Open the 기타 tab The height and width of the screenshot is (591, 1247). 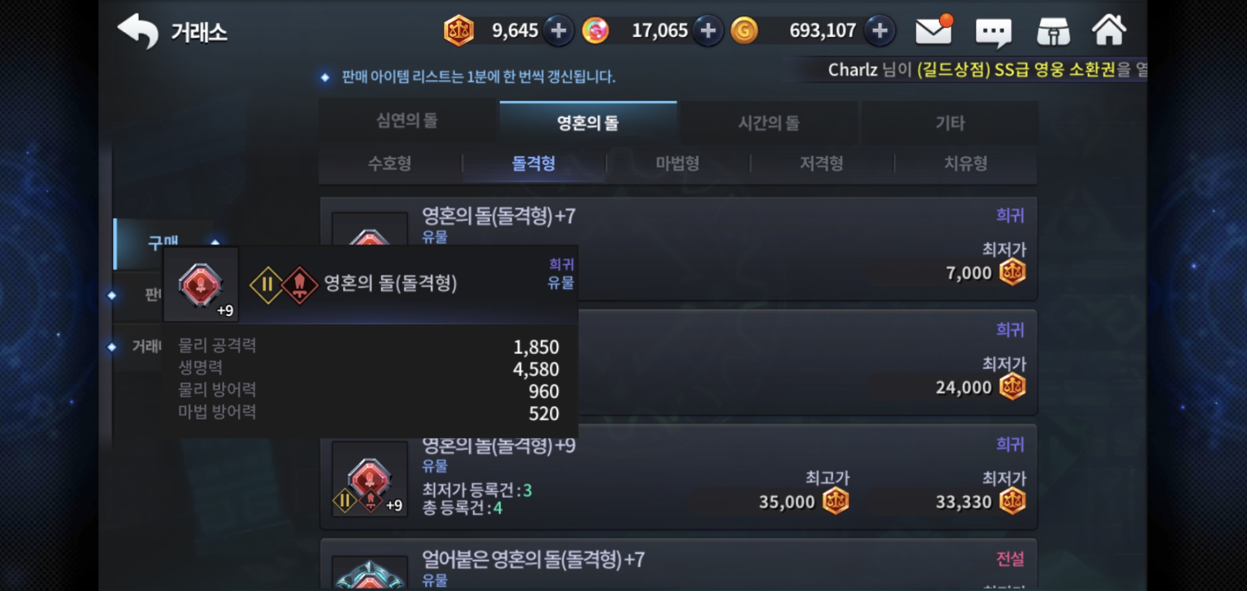pyautogui.click(x=950, y=123)
